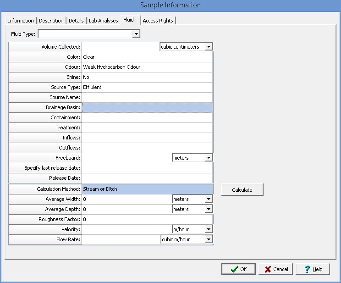Expand Volume Collected units dropdown

tap(209, 47)
